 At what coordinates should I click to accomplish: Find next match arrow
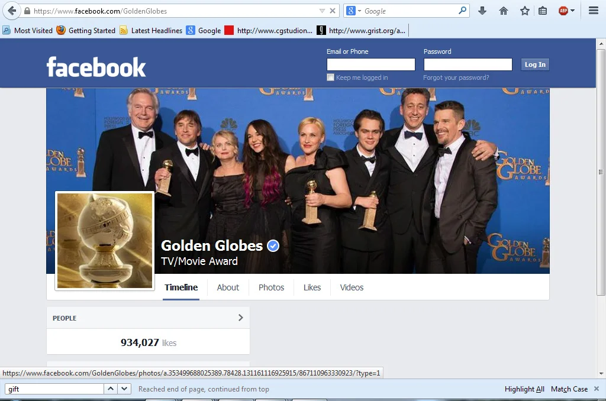[124, 389]
